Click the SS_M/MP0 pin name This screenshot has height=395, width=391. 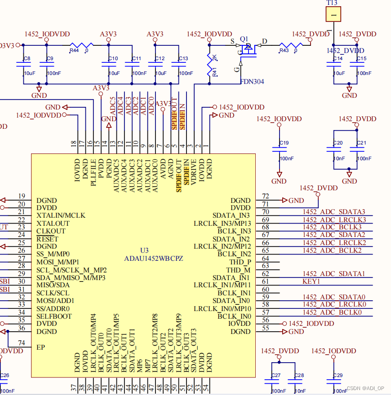pyautogui.click(x=53, y=254)
